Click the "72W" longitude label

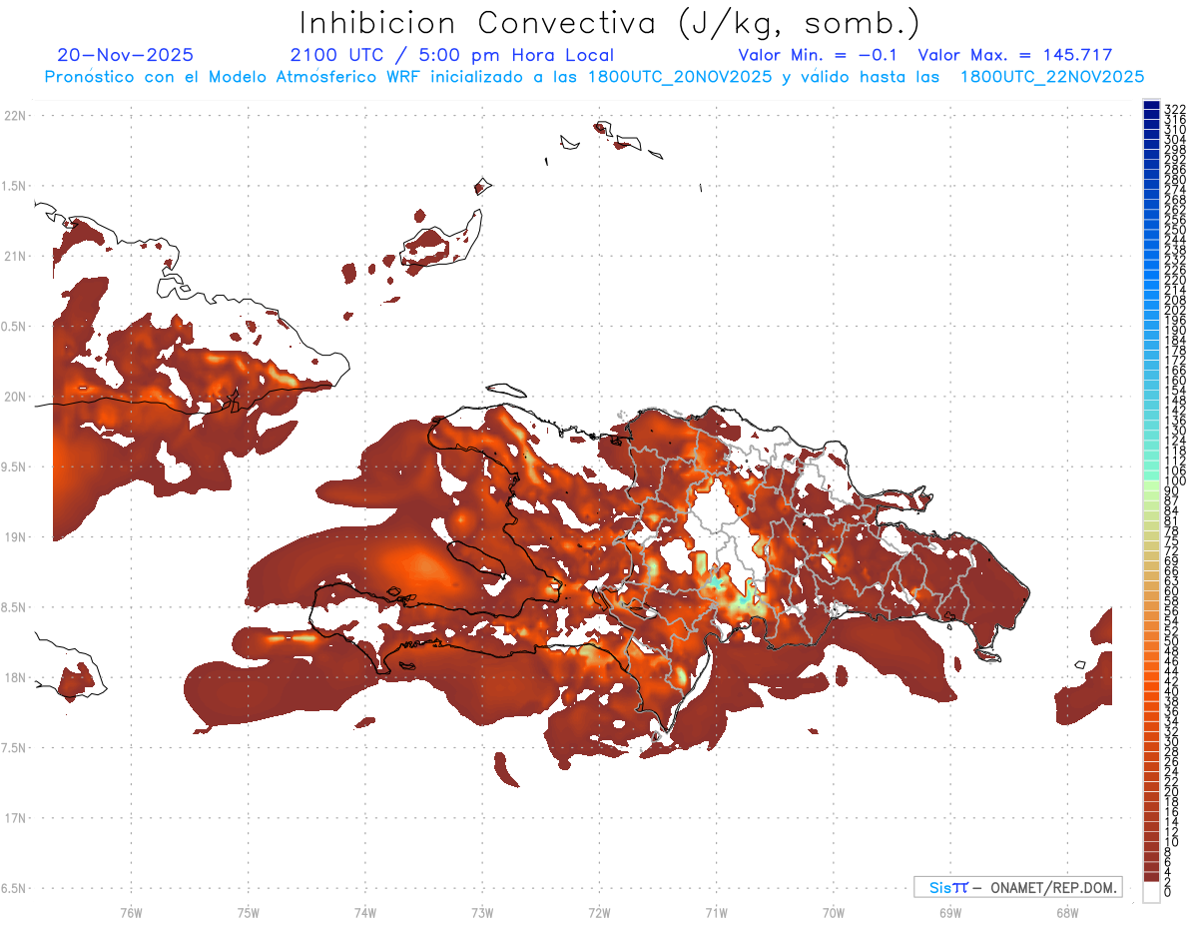click(x=599, y=912)
